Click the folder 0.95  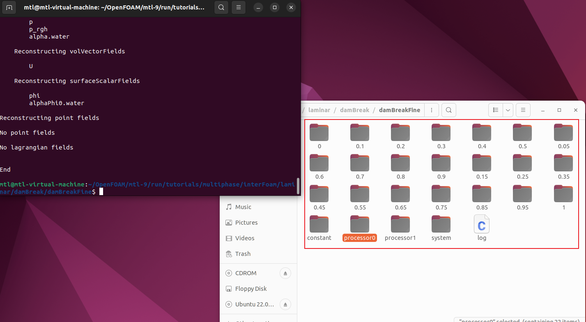coord(522,198)
